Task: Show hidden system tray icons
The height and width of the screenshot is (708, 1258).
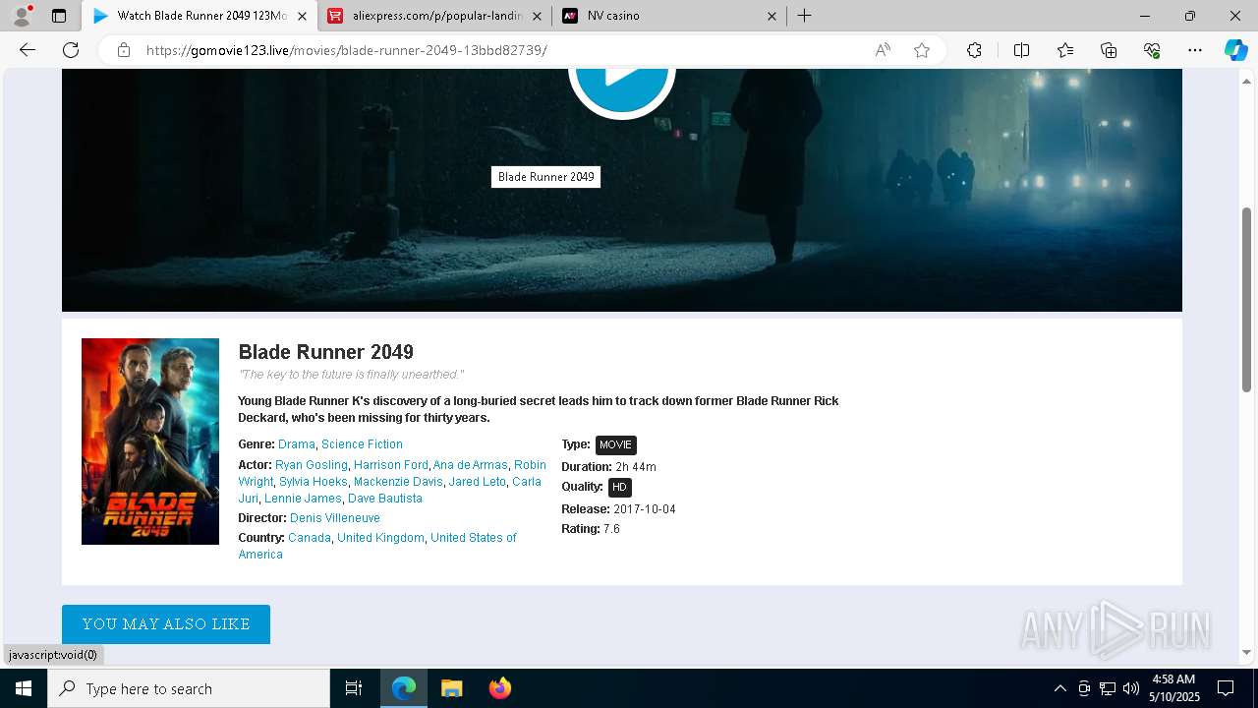Action: [x=1059, y=688]
